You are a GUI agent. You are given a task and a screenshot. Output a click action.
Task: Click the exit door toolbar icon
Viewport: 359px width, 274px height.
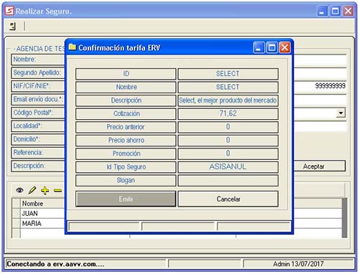coord(13,26)
